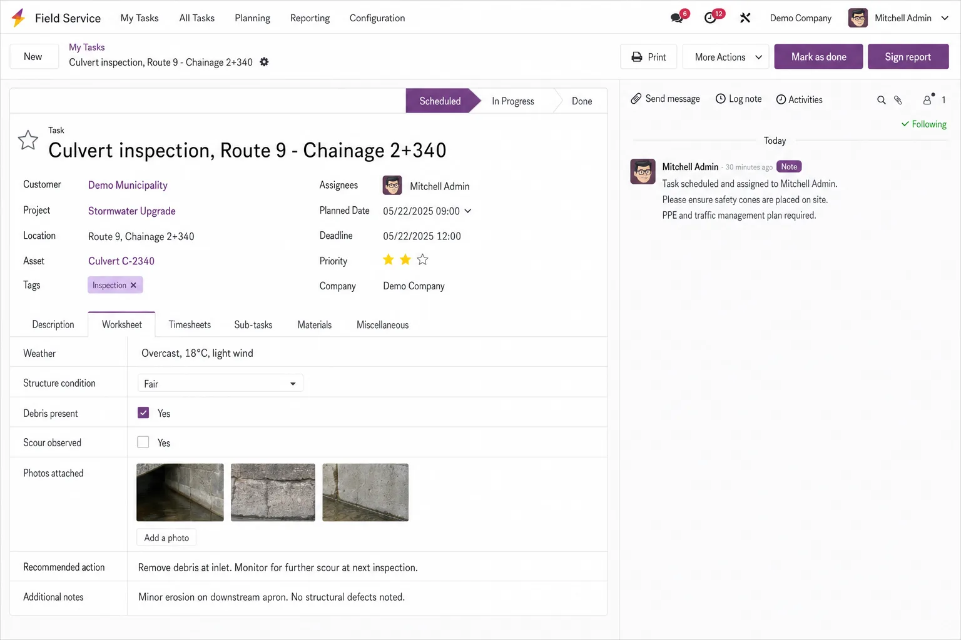Screen dimensions: 961x640
Task: Open the Field Service app logo
Action: tap(19, 17)
